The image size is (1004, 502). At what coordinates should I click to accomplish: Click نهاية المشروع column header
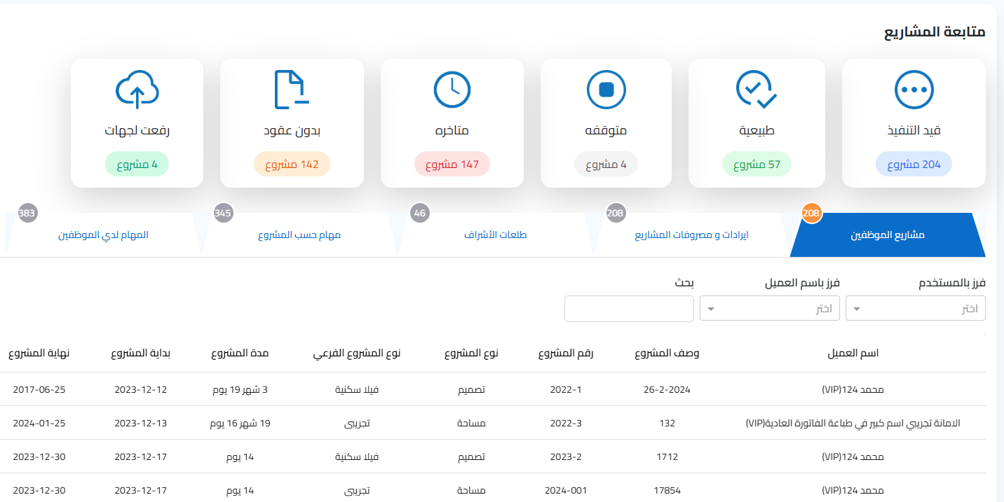(x=39, y=354)
